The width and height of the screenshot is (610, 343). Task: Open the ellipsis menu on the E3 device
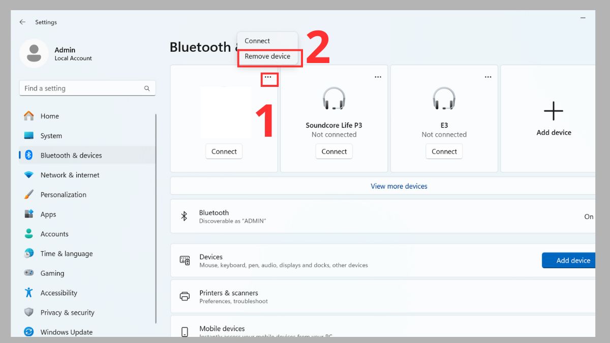488,77
